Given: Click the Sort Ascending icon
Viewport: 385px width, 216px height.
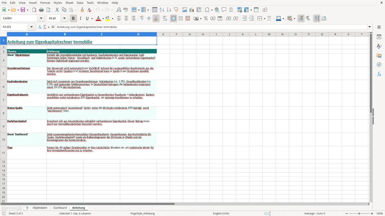Looking at the screenshot, I should pos(162,10).
